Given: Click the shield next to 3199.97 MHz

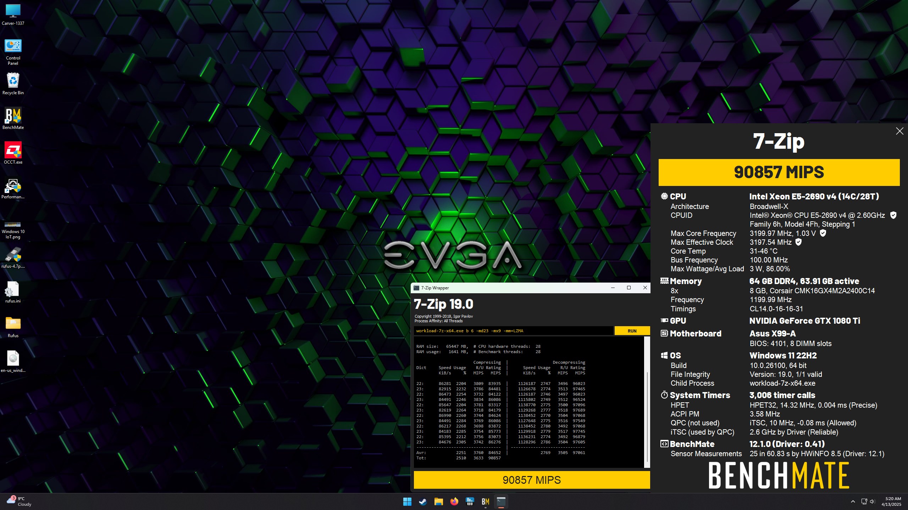Looking at the screenshot, I should pos(823,233).
